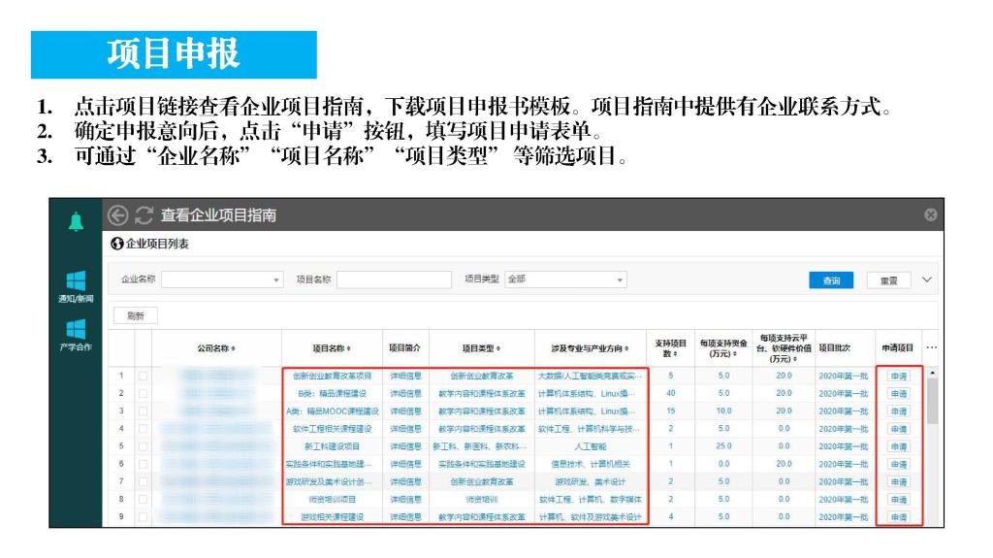Screen dimensions: 993x558
Task: Tick the checkbox for row 1
Action: coord(144,376)
